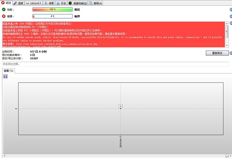The image size is (232, 158).
Task: Click the help icon beside performance bar
Action: click(231, 10)
